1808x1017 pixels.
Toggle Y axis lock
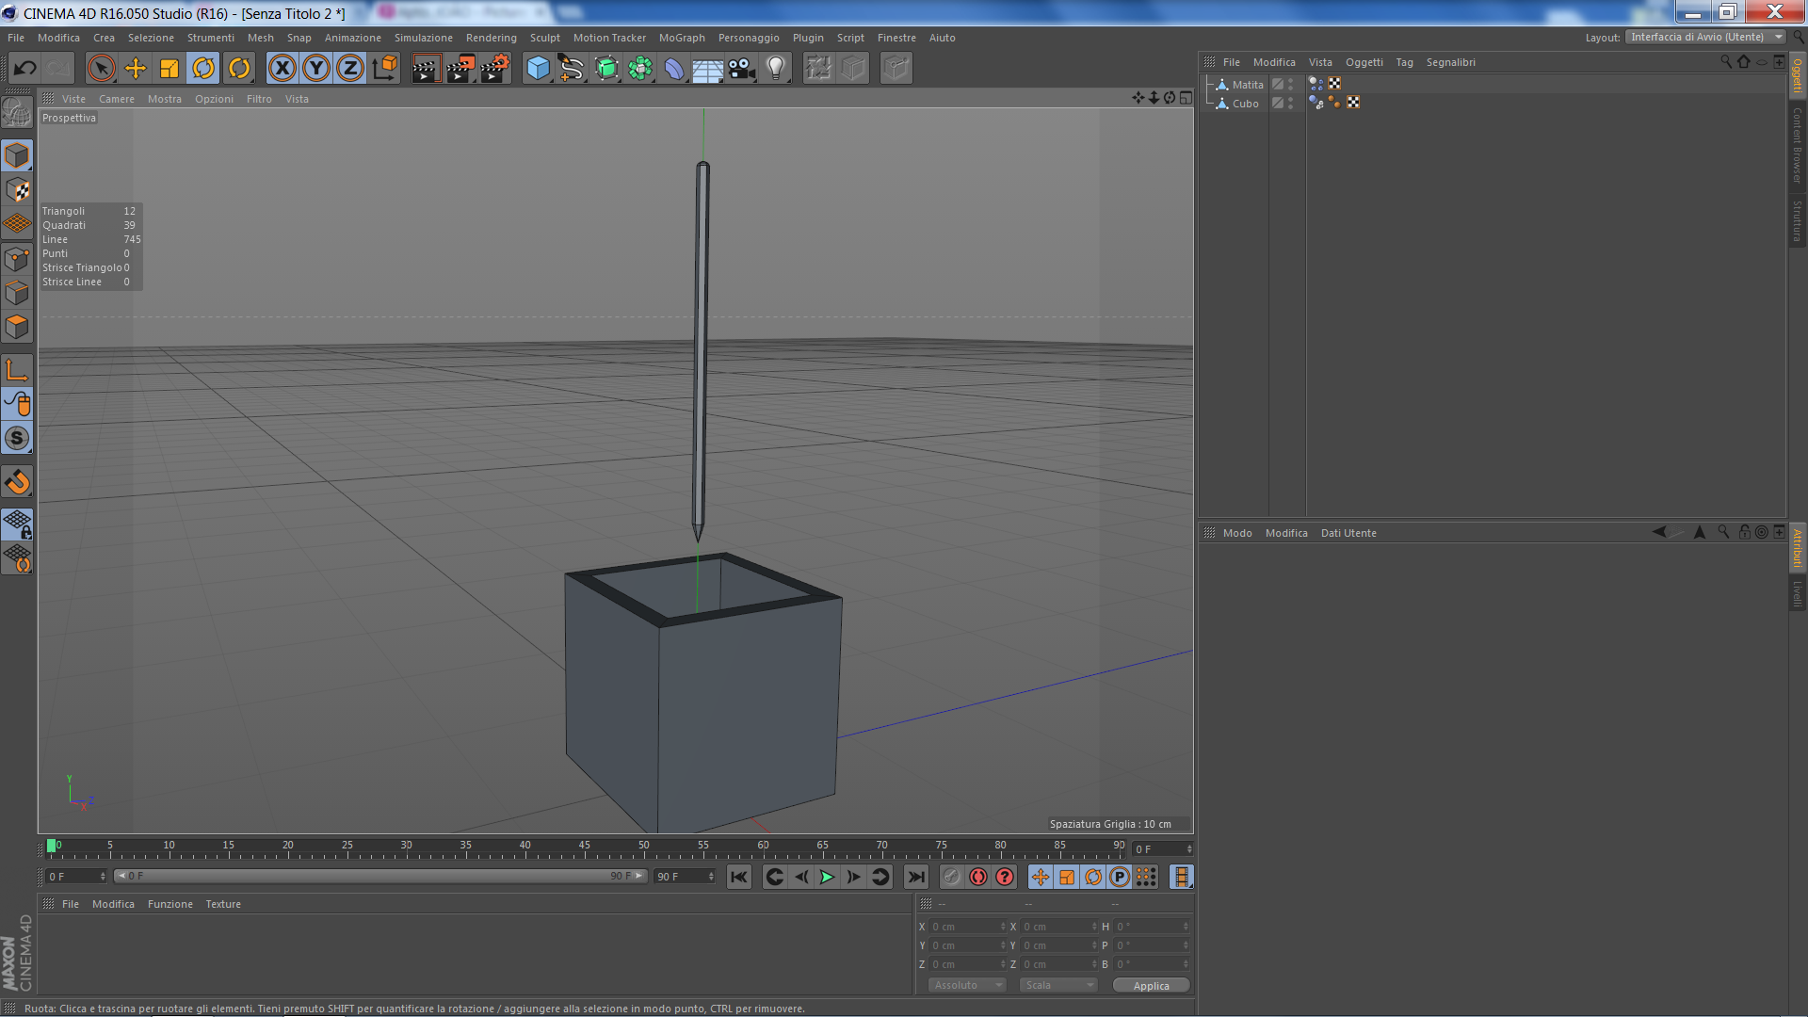pyautogui.click(x=316, y=68)
